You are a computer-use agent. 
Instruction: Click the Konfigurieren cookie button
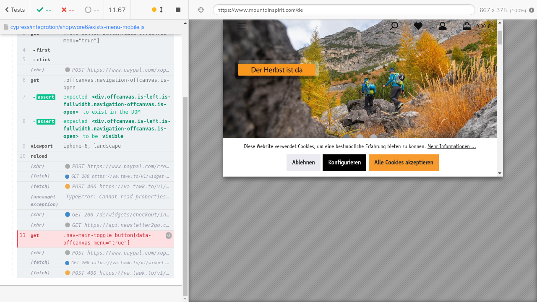pos(344,163)
